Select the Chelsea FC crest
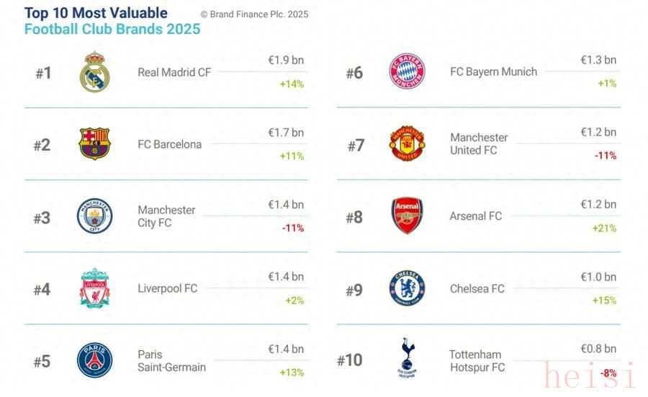Viewport: 648px width, 397px height. click(x=407, y=287)
